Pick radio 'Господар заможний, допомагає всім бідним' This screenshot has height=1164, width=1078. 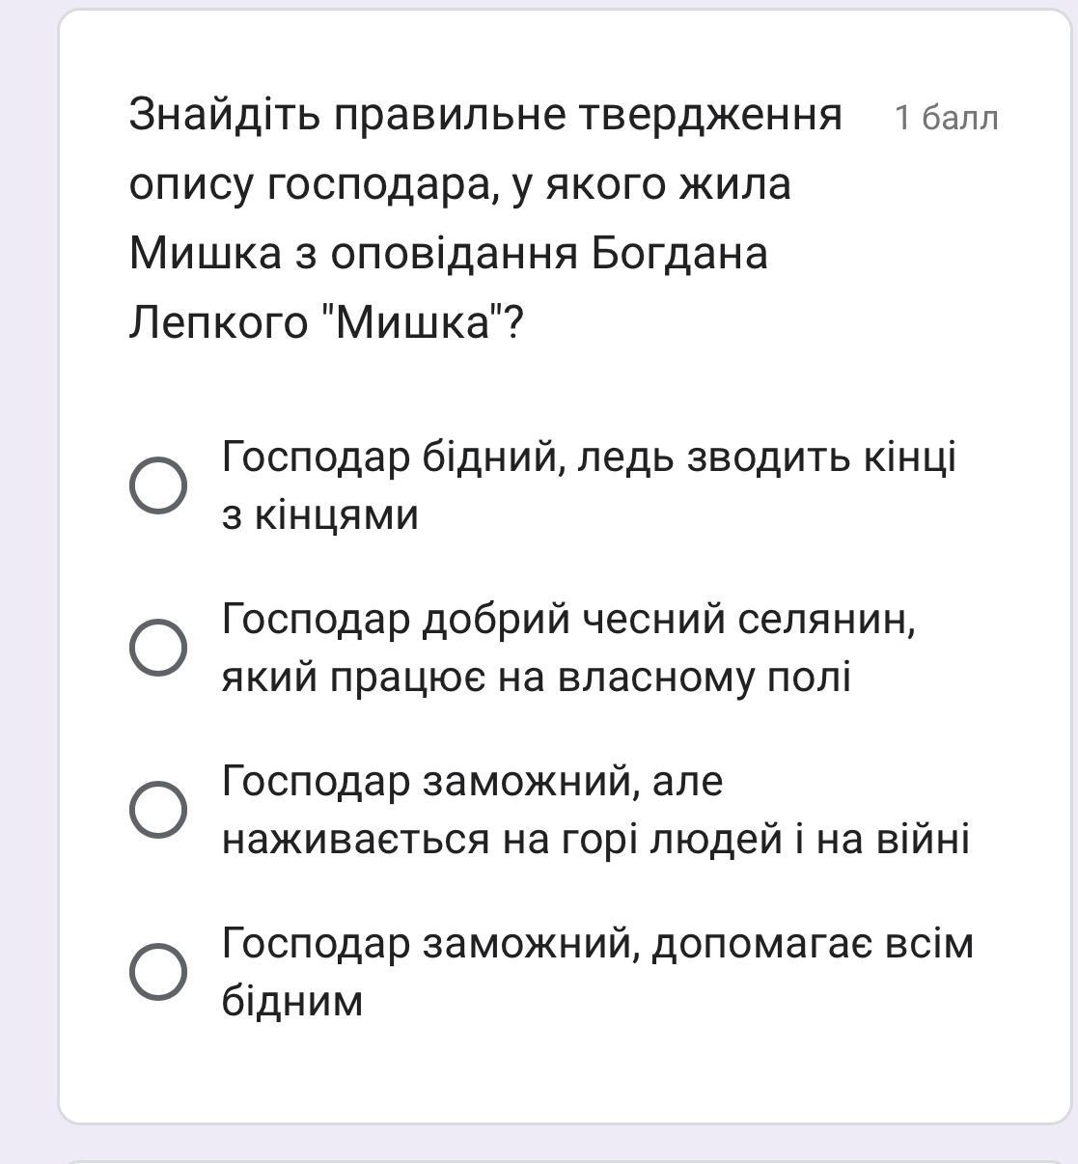(158, 972)
